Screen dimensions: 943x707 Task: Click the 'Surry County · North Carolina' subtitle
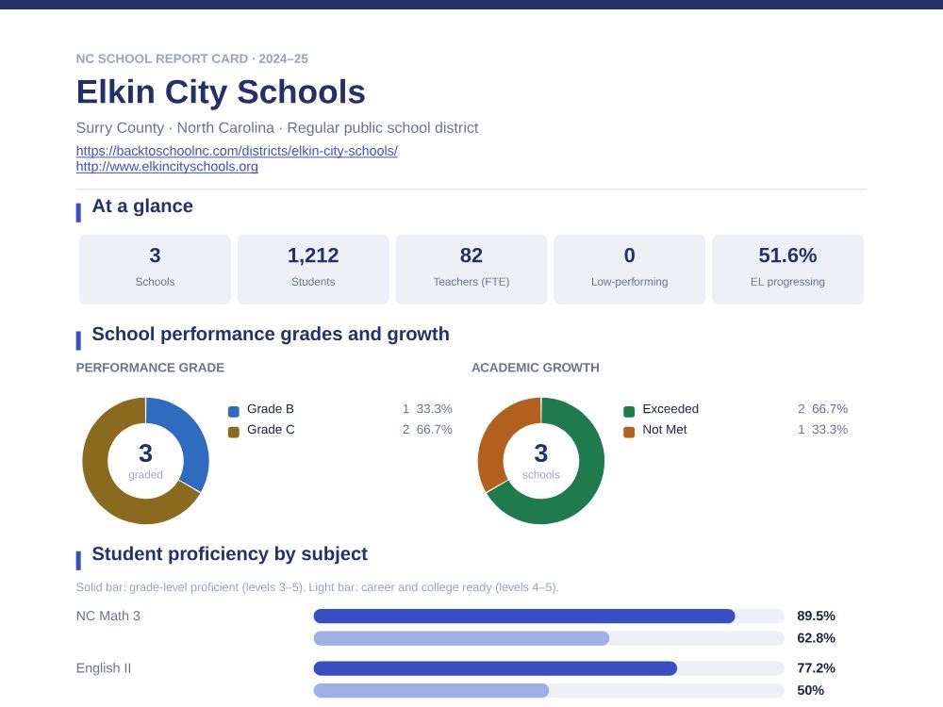click(x=175, y=128)
